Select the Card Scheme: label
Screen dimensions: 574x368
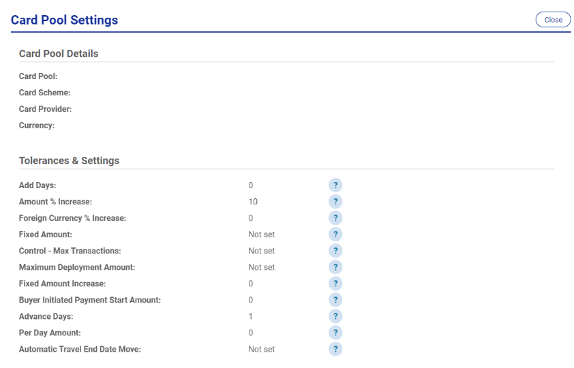(x=45, y=93)
